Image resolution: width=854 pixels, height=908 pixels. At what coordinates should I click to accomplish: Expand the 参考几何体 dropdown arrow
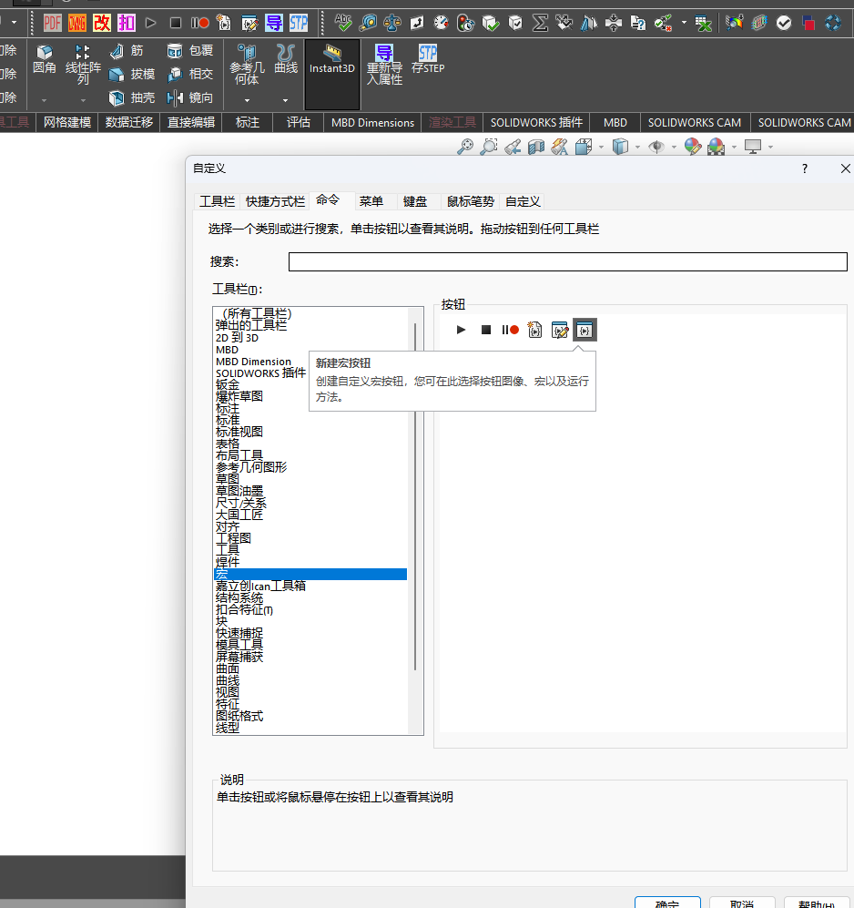coord(246,100)
